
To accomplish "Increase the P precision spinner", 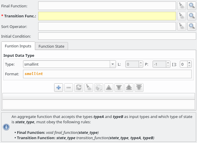I will pos(168,63).
